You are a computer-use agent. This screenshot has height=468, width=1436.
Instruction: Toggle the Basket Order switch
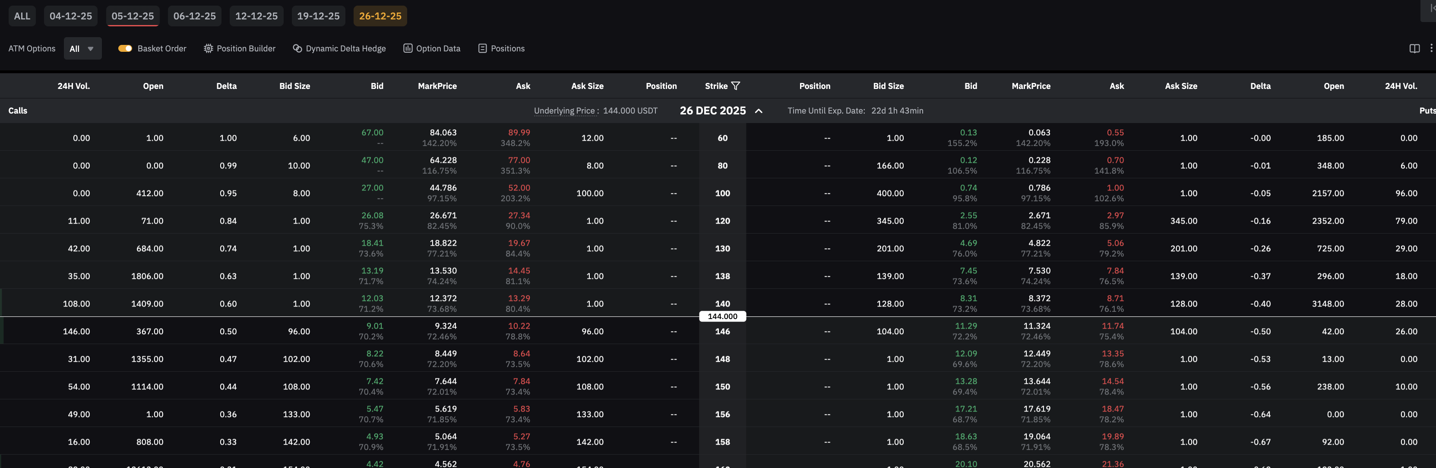125,48
